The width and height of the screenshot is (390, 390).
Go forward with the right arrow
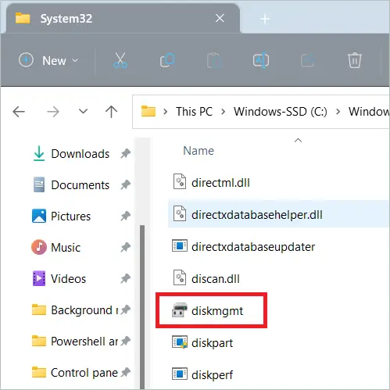53,112
